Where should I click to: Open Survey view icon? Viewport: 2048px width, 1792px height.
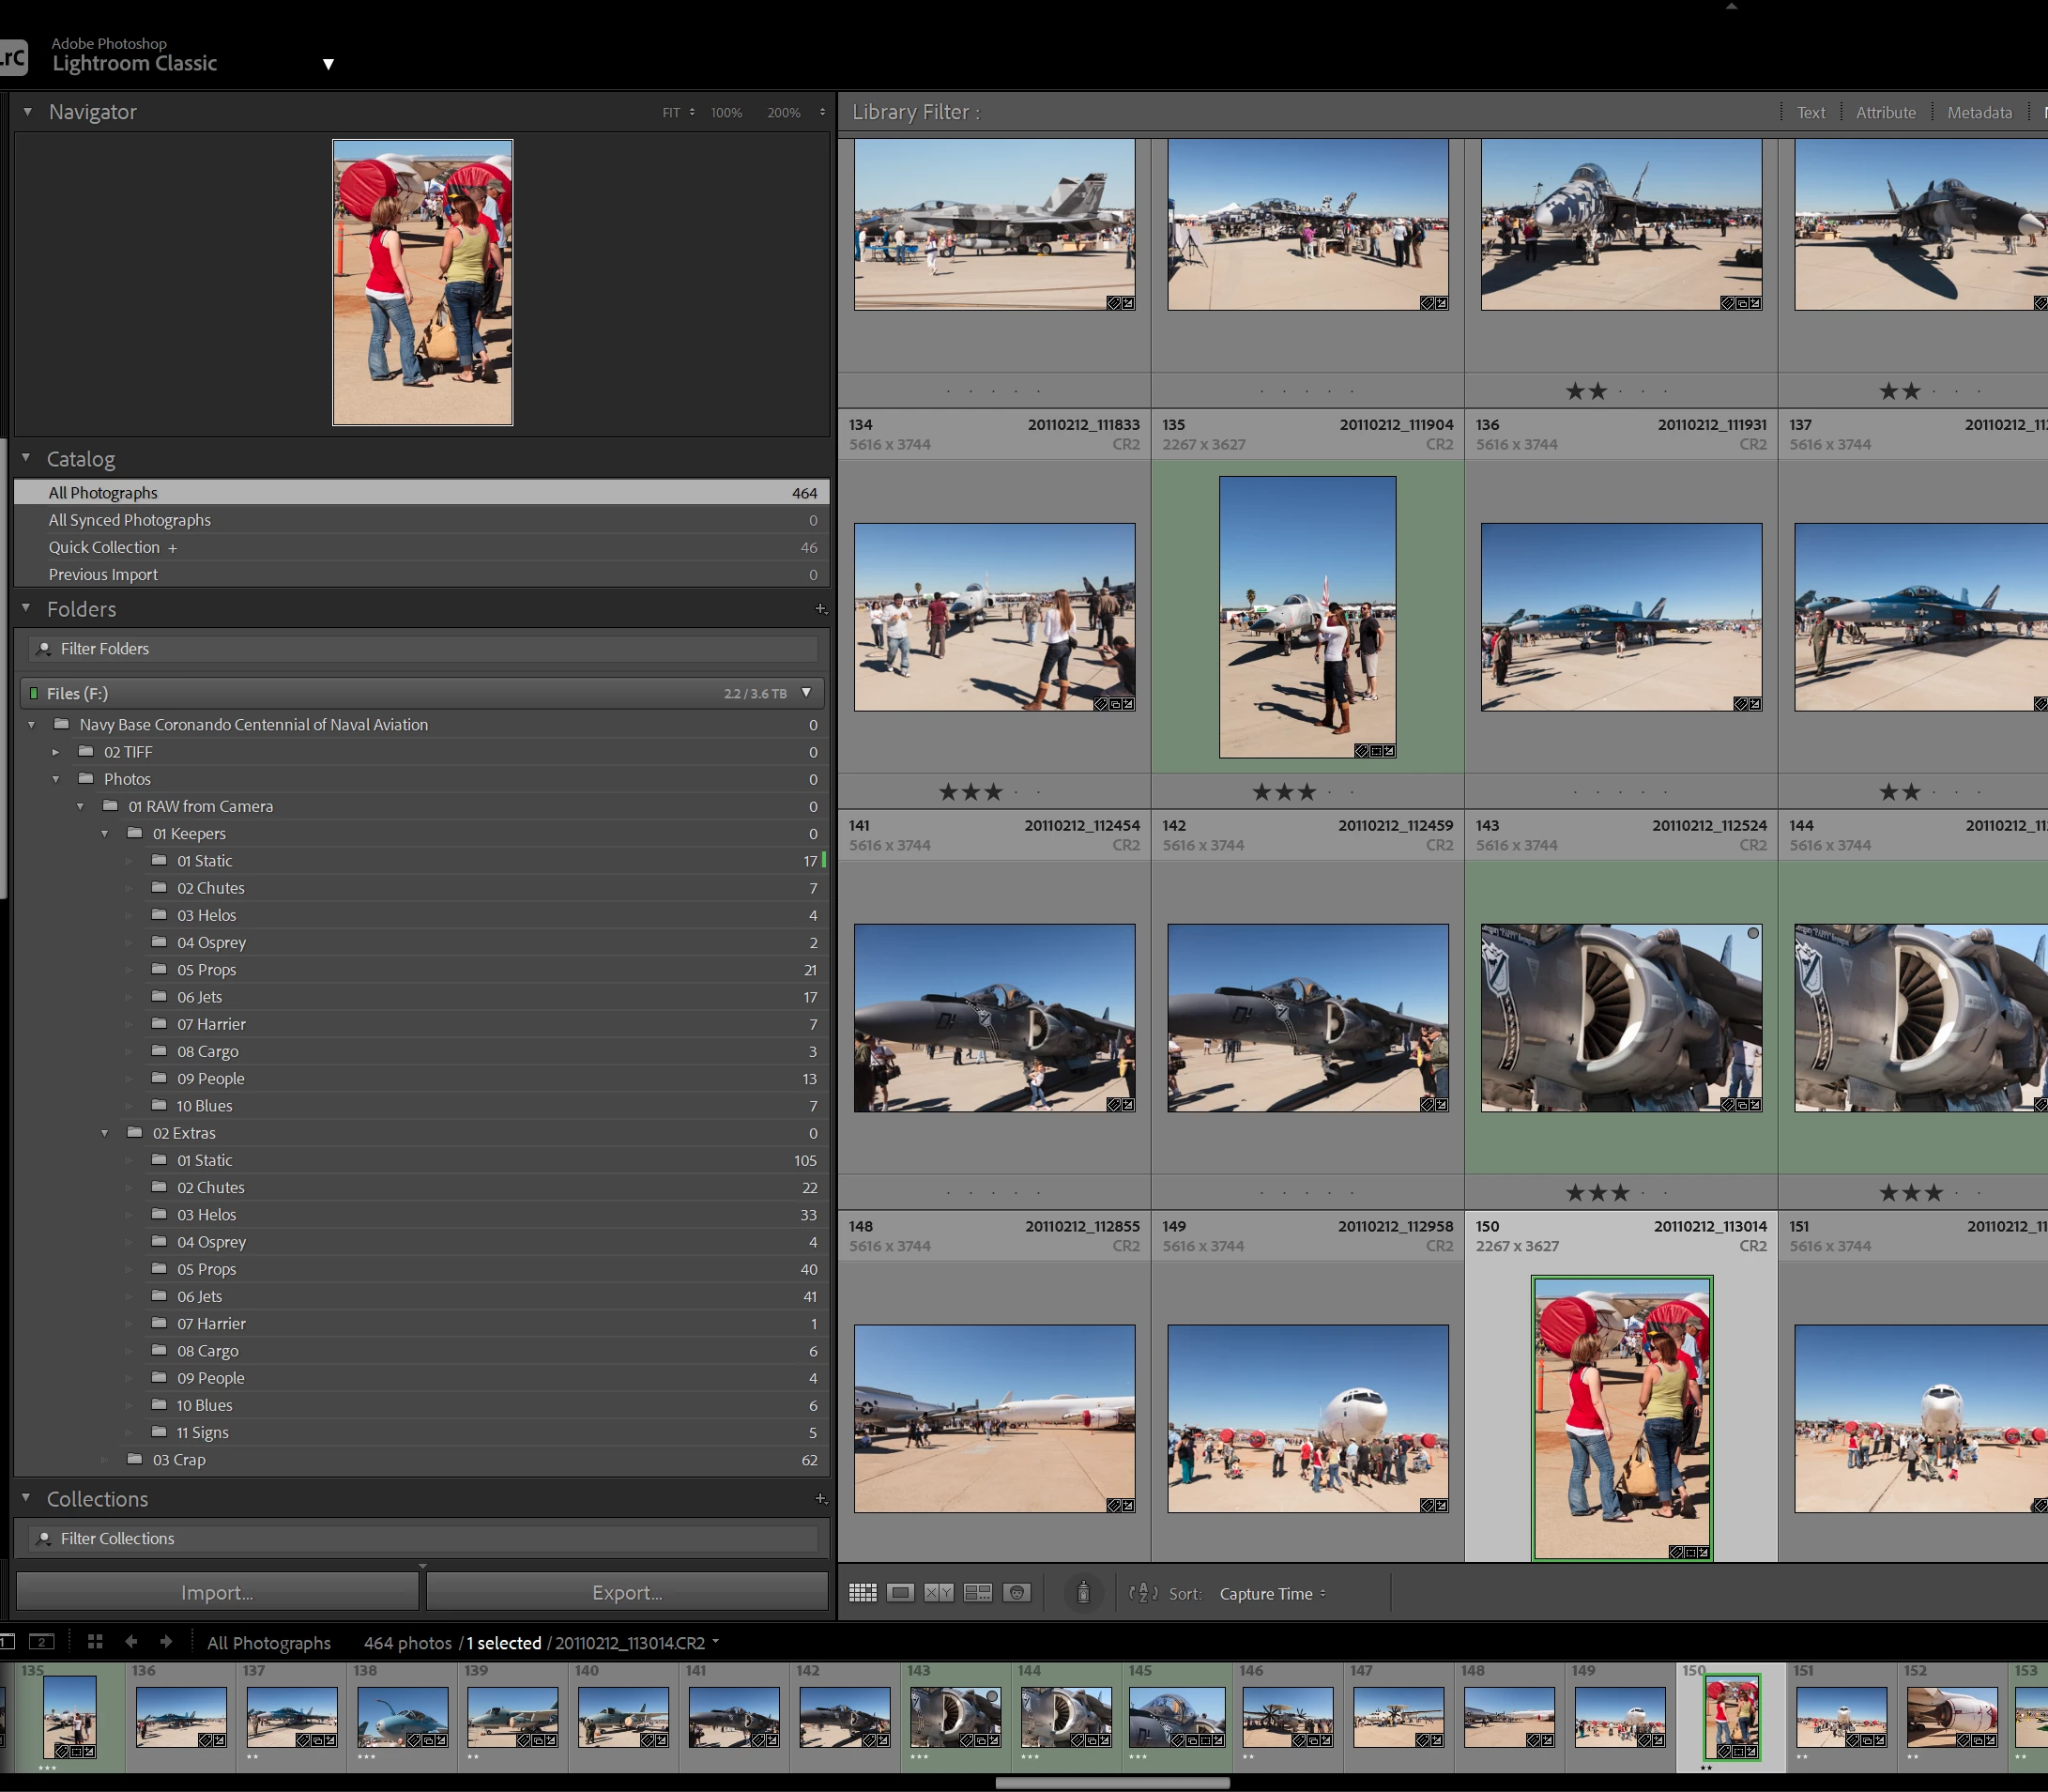[x=977, y=1593]
